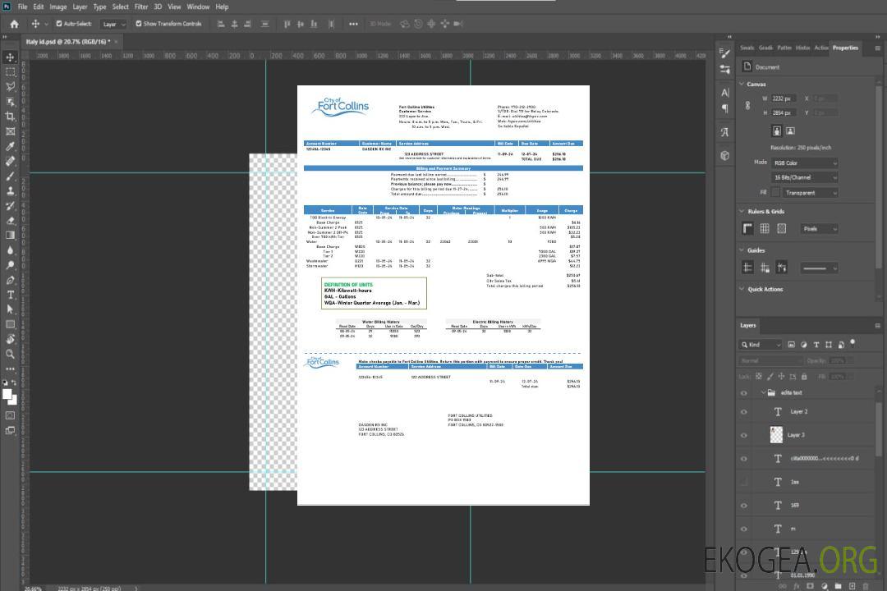Hide the Layer 2 text layer
The height and width of the screenshot is (591, 887).
coord(743,412)
